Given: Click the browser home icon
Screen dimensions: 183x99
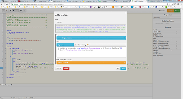Looking at the screenshot, I should [10, 4].
